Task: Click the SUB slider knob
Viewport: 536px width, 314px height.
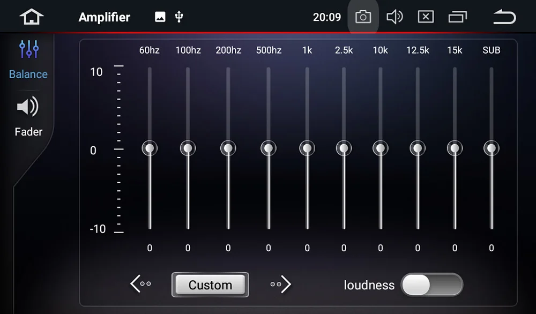Action: point(492,148)
